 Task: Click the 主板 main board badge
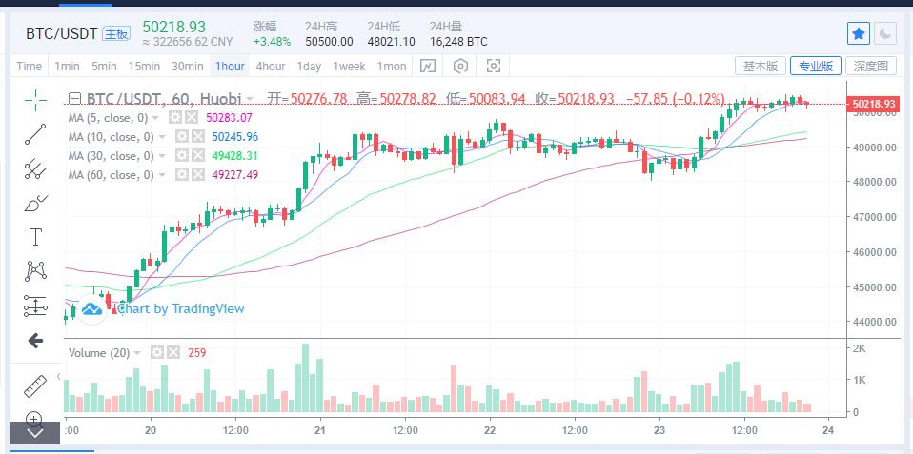[116, 33]
